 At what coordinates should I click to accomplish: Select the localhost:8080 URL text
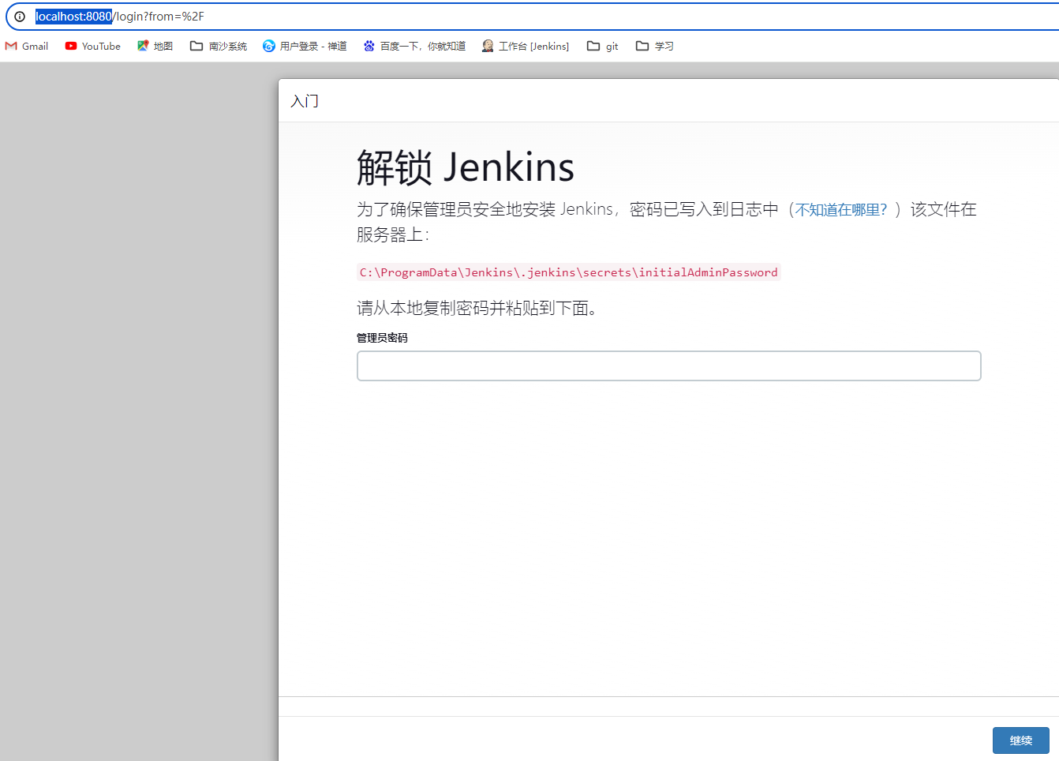(x=73, y=17)
